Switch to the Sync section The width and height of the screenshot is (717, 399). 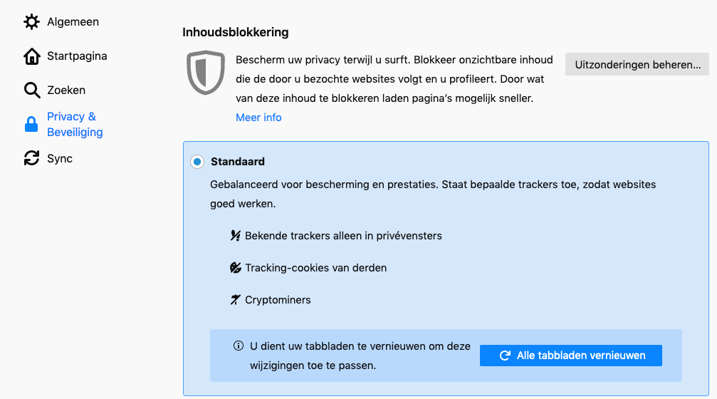tap(60, 158)
